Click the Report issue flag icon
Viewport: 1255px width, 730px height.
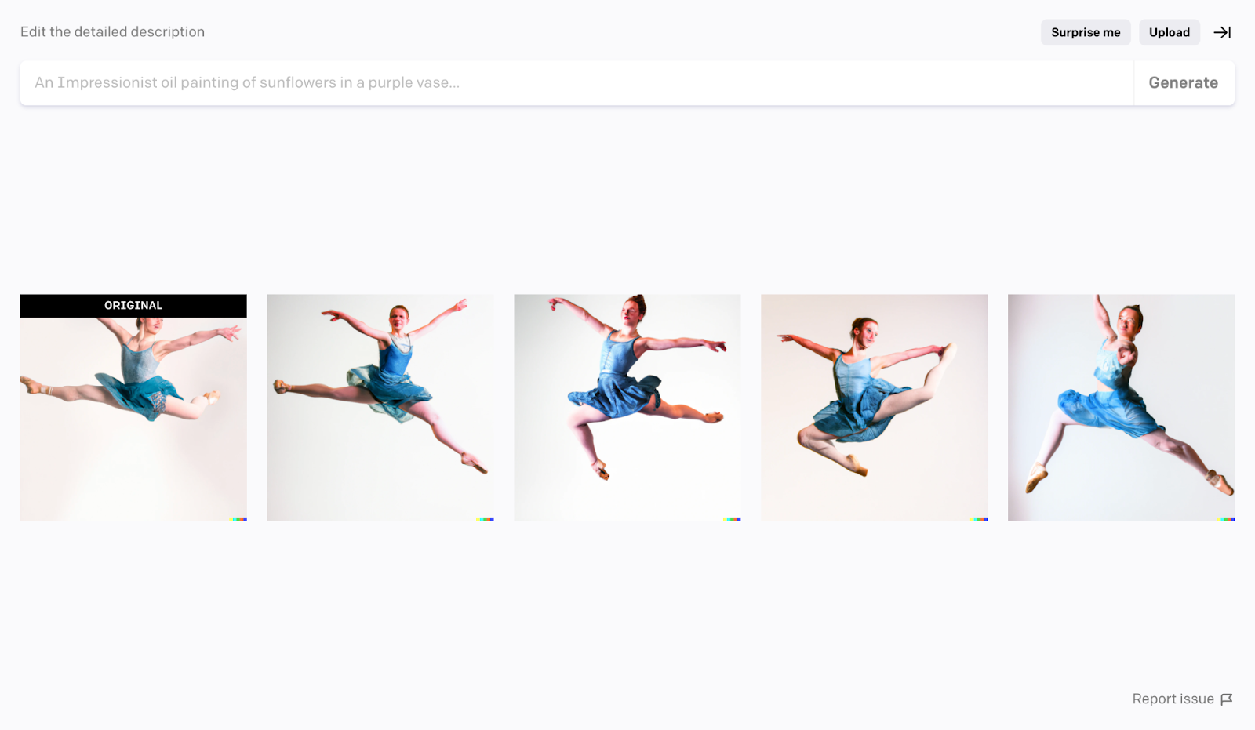[x=1227, y=699]
